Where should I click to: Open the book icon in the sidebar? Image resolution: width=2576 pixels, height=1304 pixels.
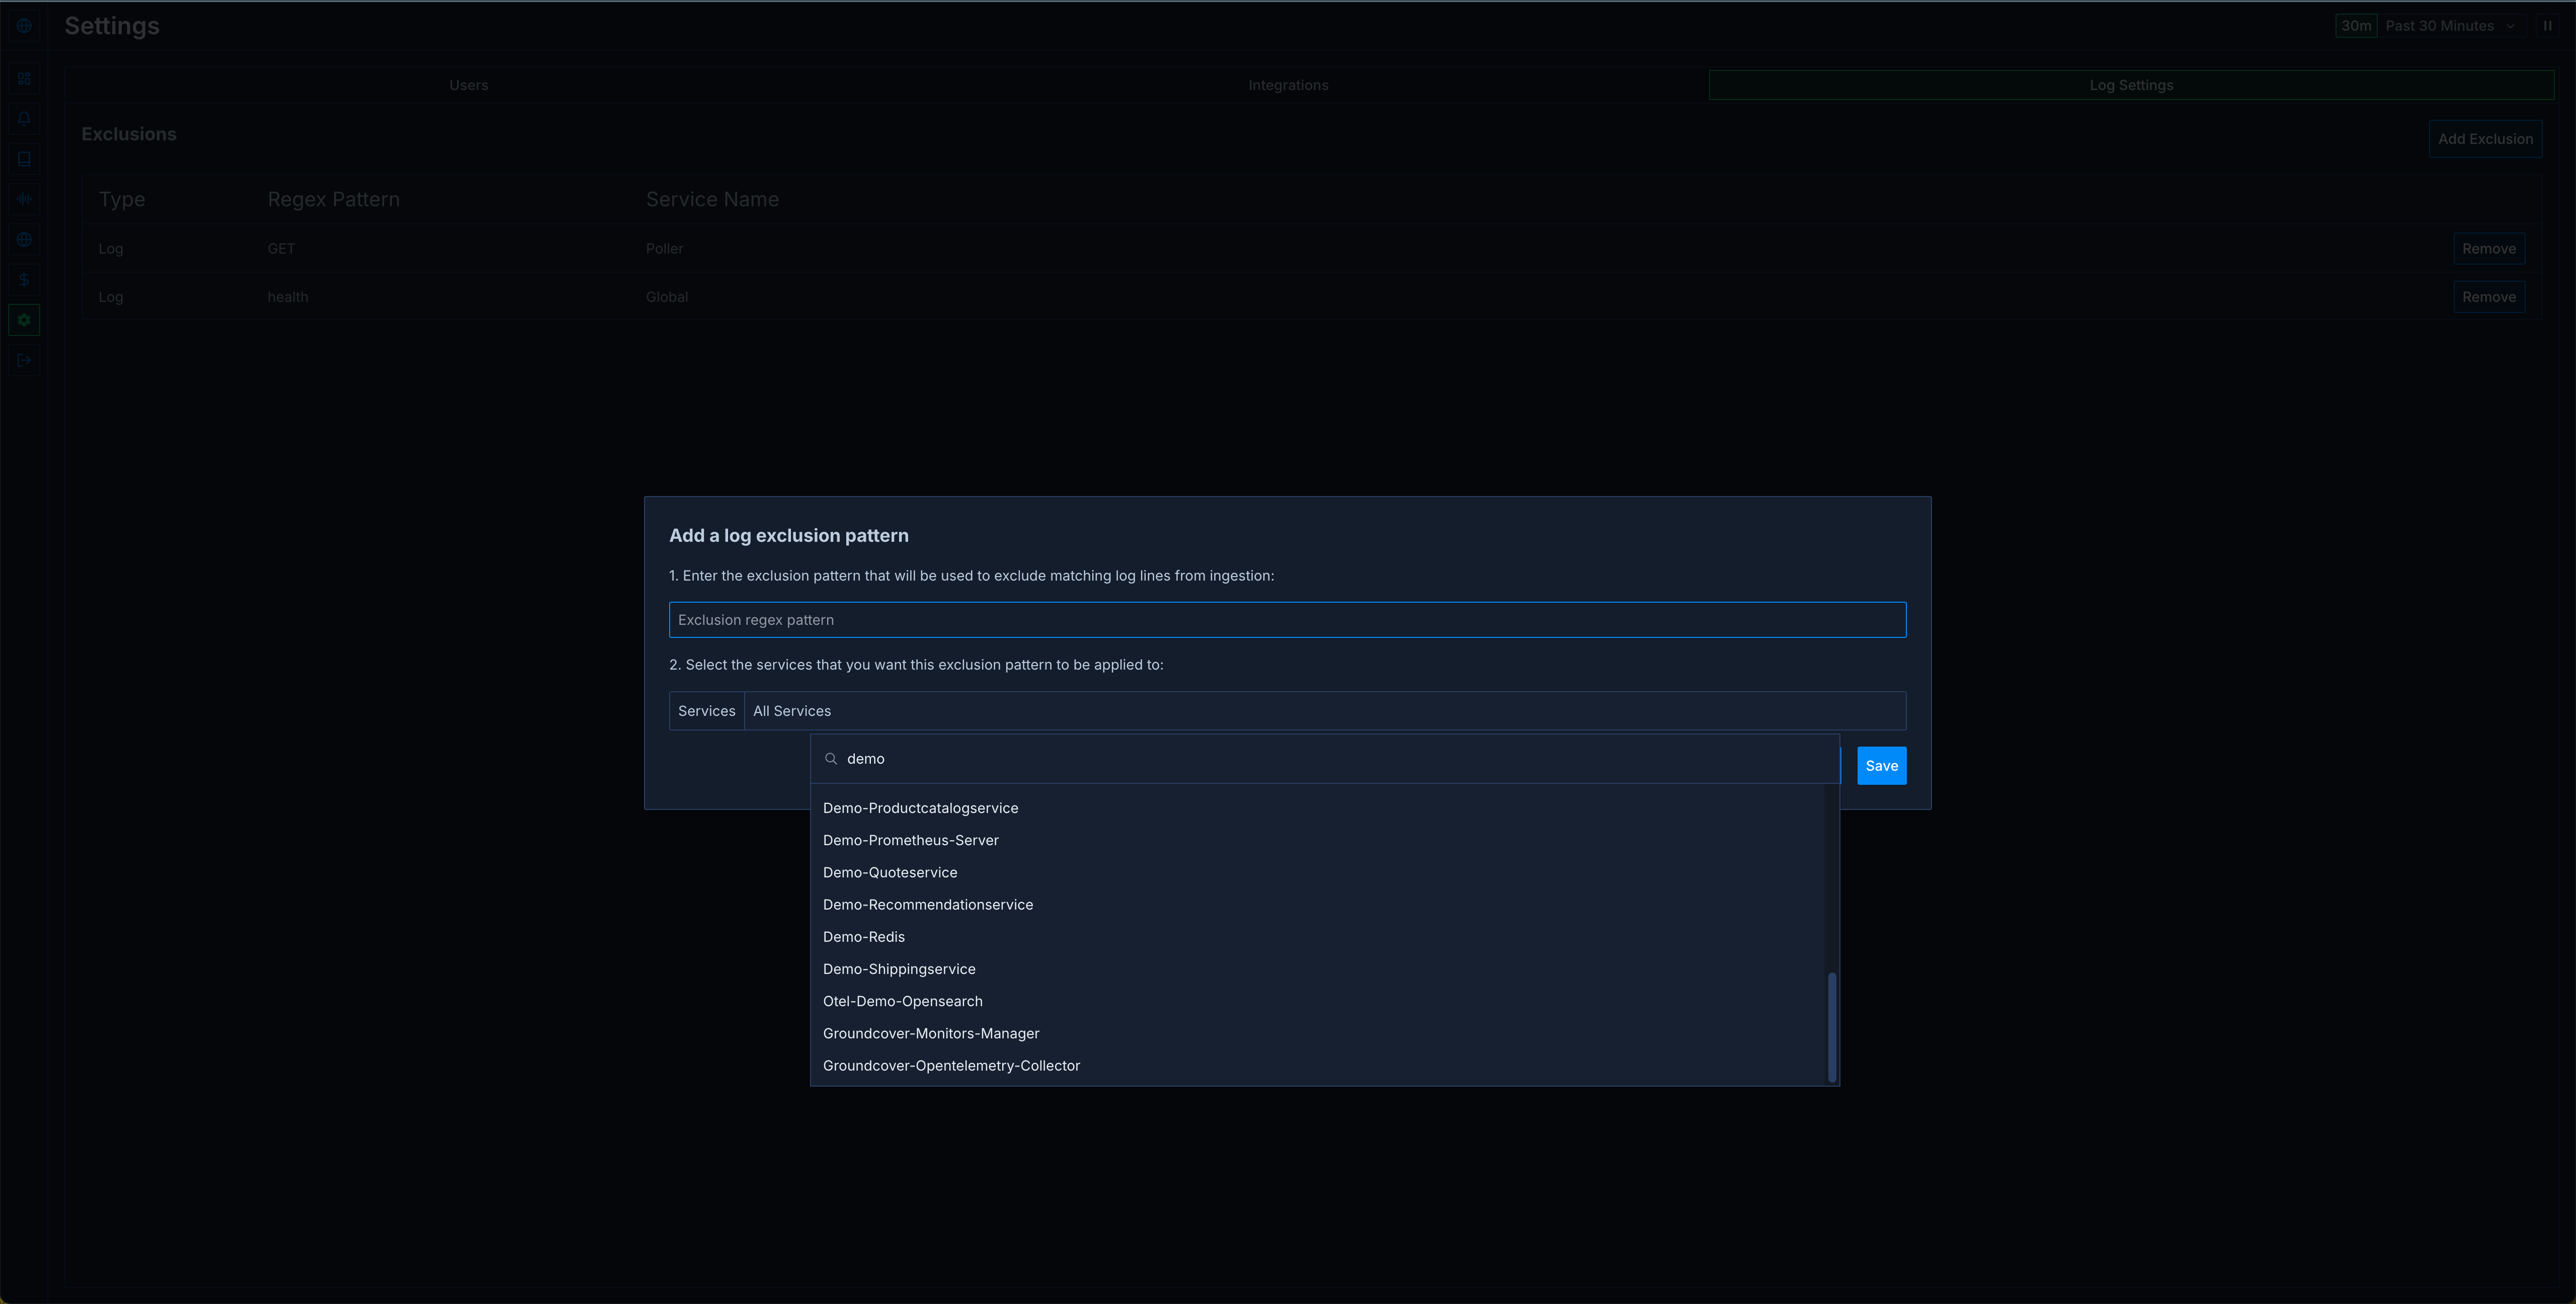[x=24, y=158]
